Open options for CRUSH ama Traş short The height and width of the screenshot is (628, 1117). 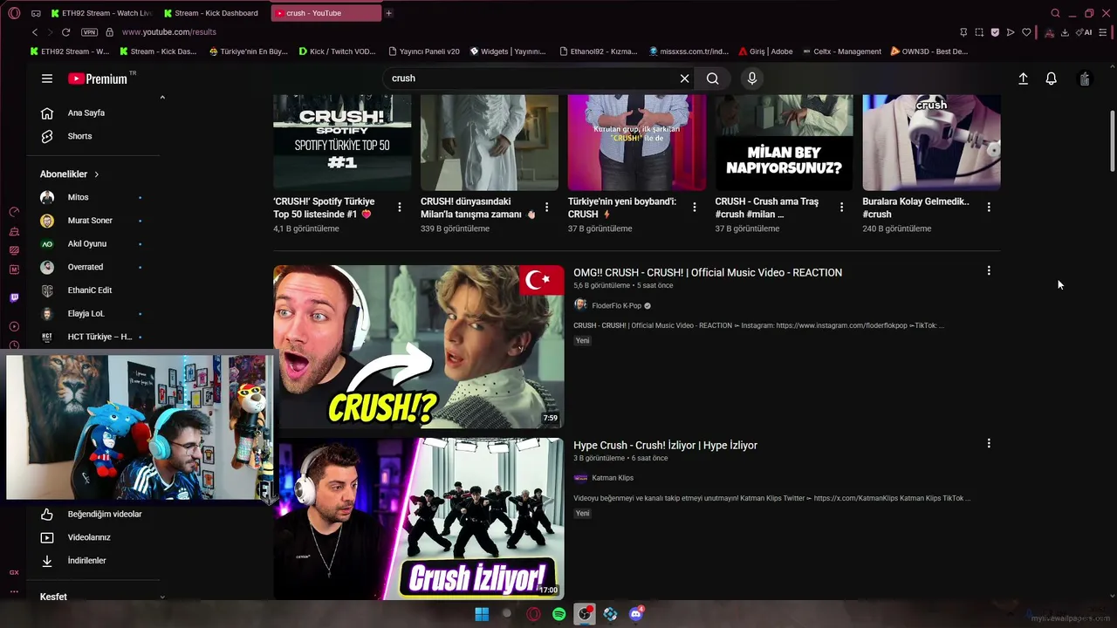[x=842, y=208]
